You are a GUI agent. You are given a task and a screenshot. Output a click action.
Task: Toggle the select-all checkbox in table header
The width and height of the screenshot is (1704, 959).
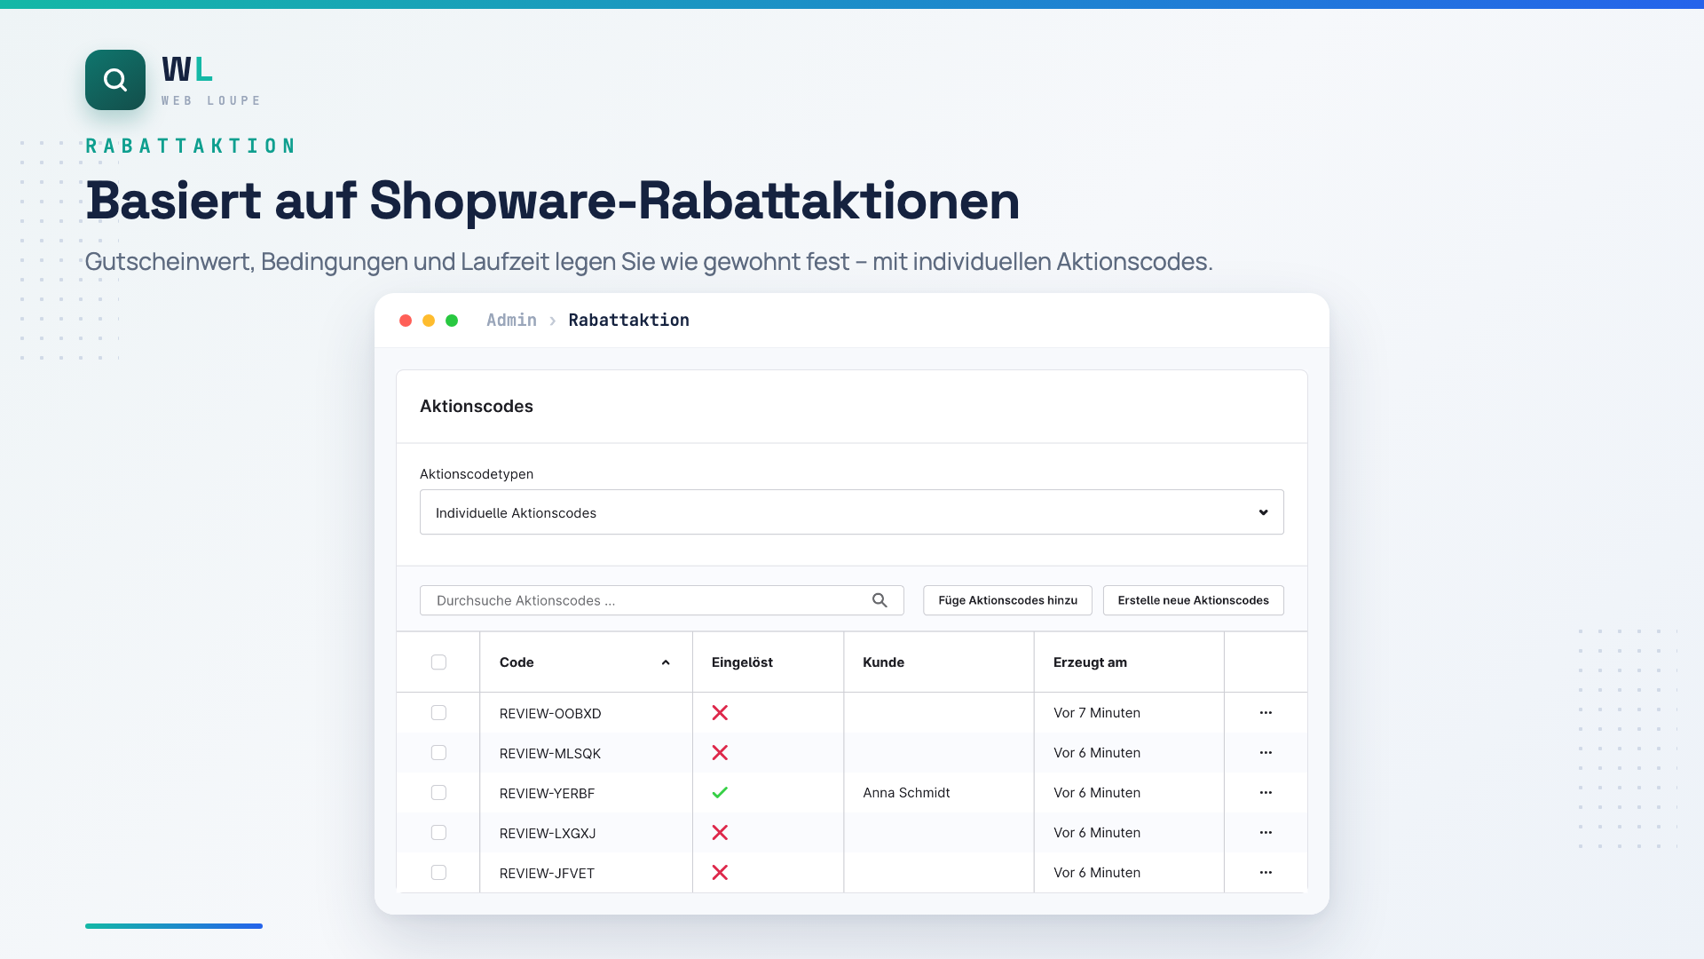[438, 662]
